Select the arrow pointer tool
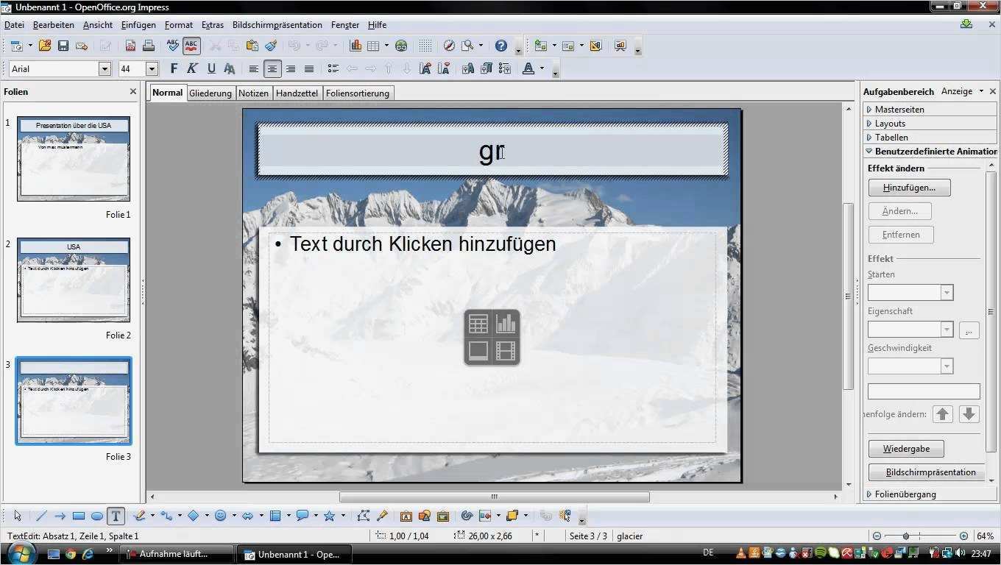This screenshot has width=1001, height=565. tap(18, 516)
